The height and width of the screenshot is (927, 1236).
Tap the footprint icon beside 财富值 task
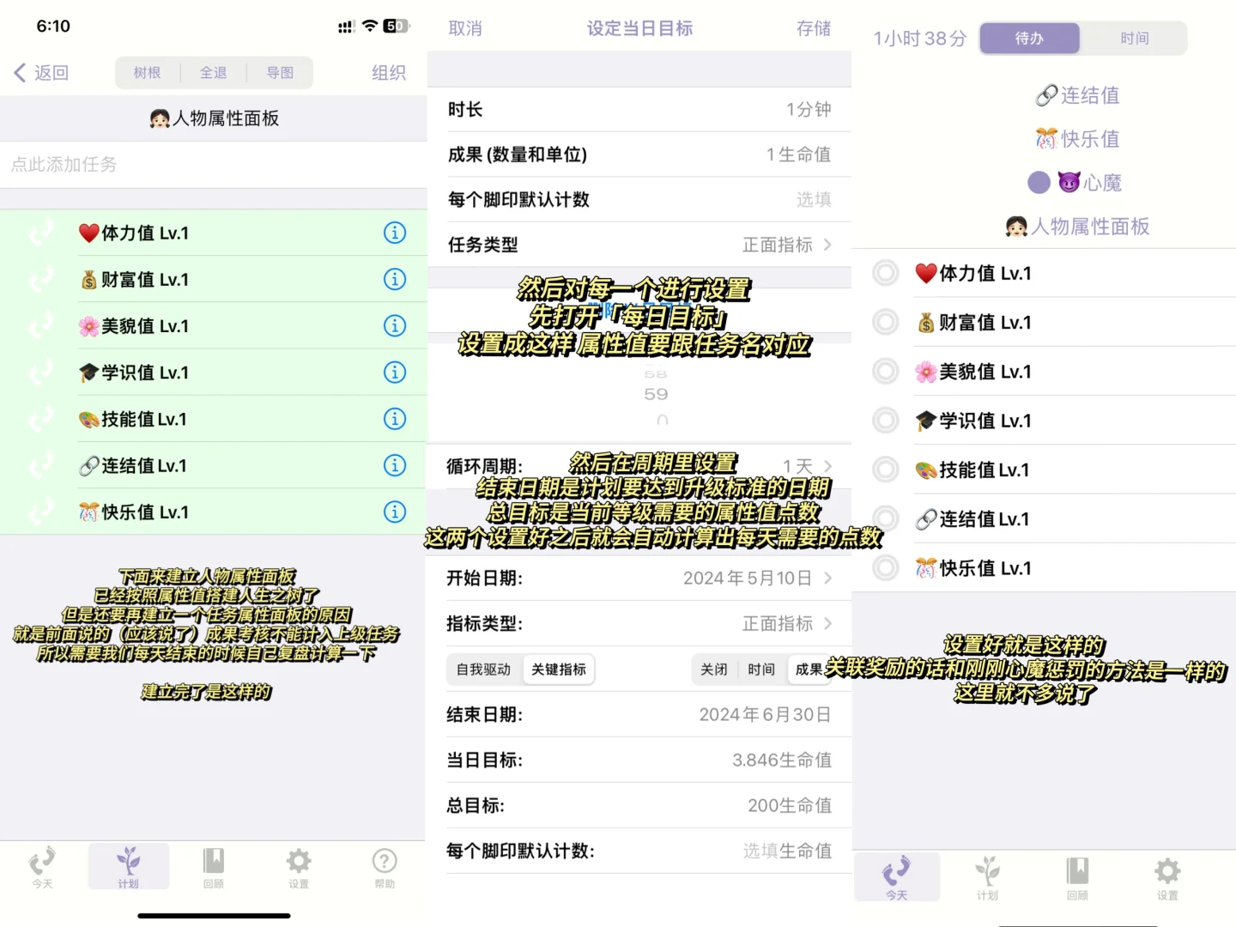click(x=41, y=279)
